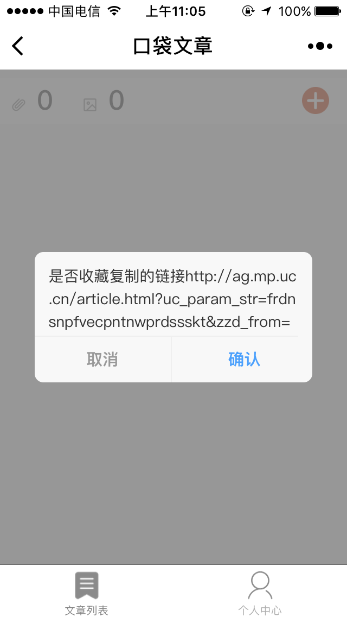Click the image count picture icon
The width and height of the screenshot is (347, 617).
coord(90,105)
